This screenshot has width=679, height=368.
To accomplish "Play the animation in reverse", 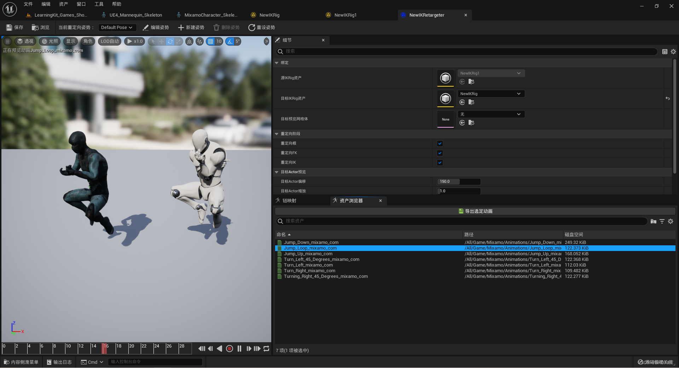I will pyautogui.click(x=220, y=349).
